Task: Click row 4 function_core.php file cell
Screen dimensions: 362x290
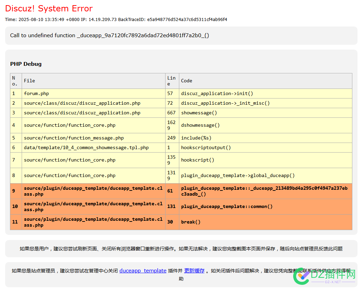Action: click(x=94, y=125)
